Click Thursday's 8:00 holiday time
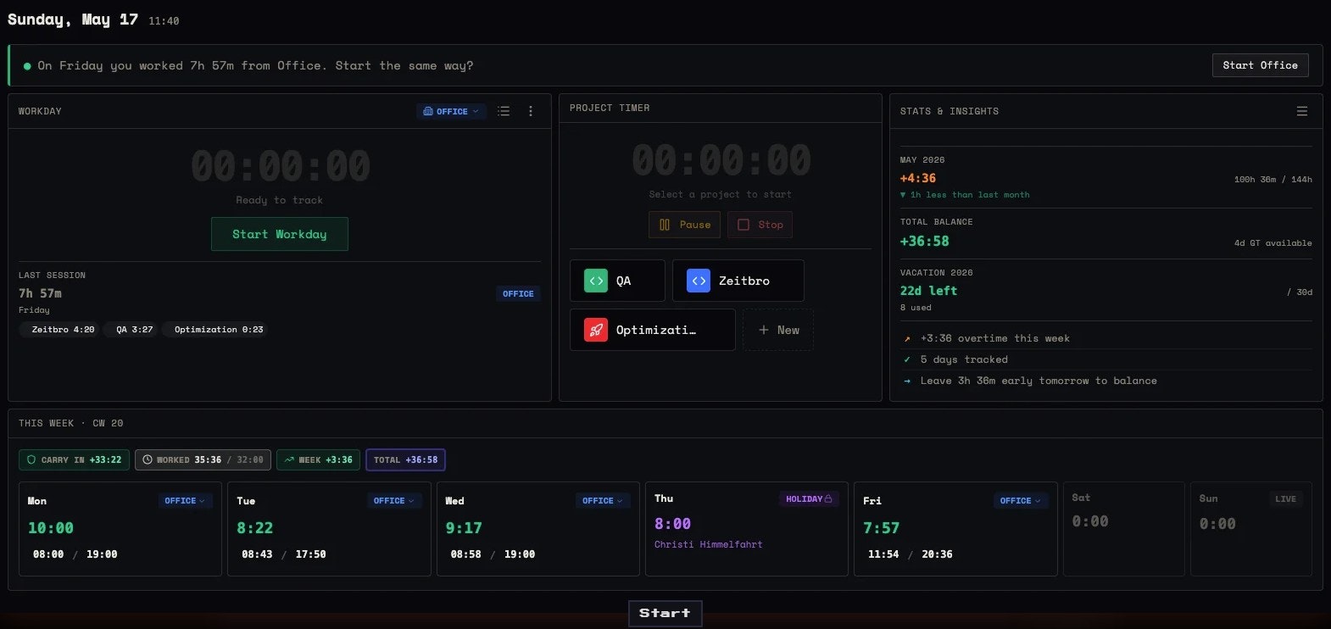 point(672,524)
